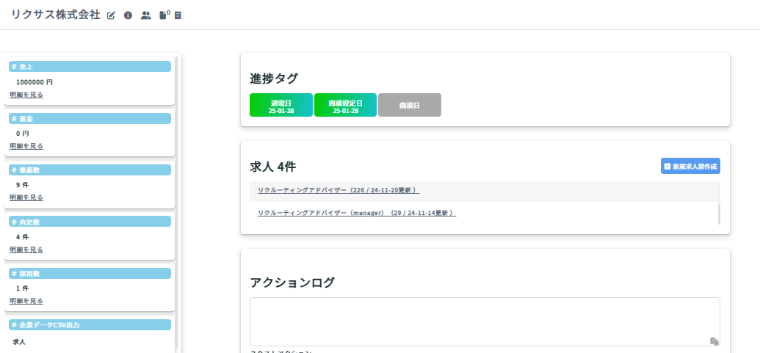Toggle the 商談設定日 progress tag
The width and height of the screenshot is (760, 353).
tap(345, 105)
